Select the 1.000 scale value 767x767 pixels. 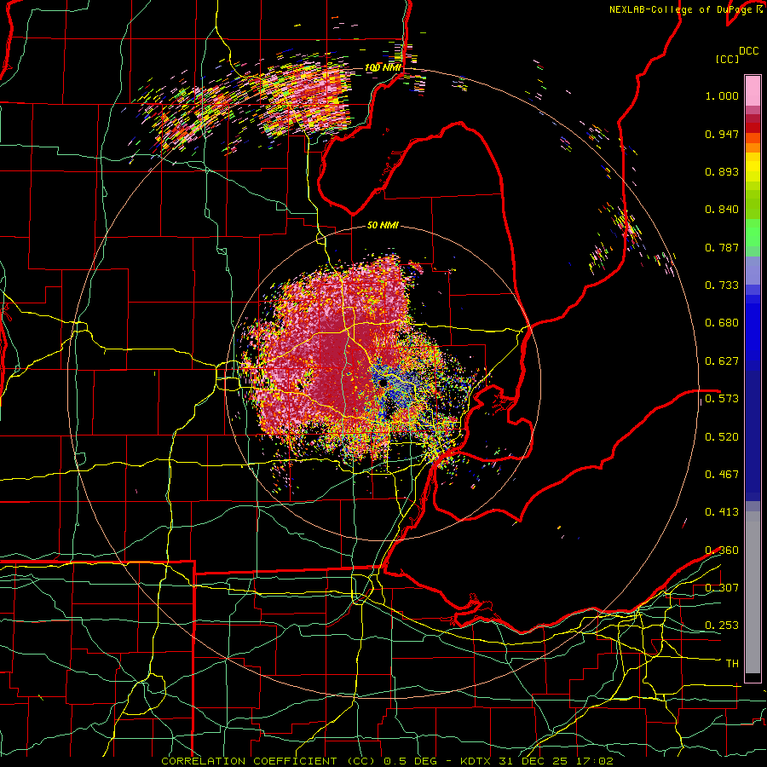pyautogui.click(x=722, y=95)
